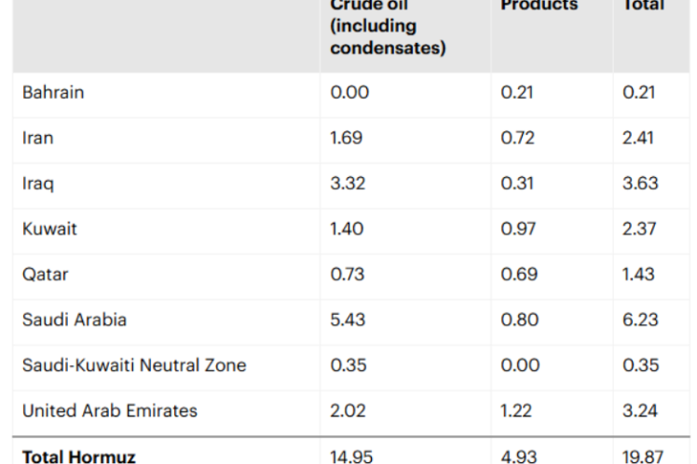Select the United Arab Emirates cell
The image size is (697, 464).
[x=110, y=411]
